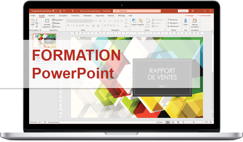Open the font name combo box
This screenshot has width=243, height=142.
point(76,21)
